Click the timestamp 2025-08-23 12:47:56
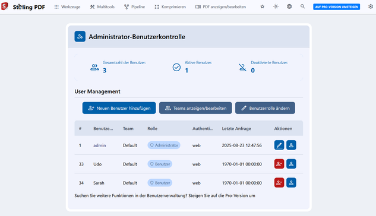 click(x=242, y=145)
